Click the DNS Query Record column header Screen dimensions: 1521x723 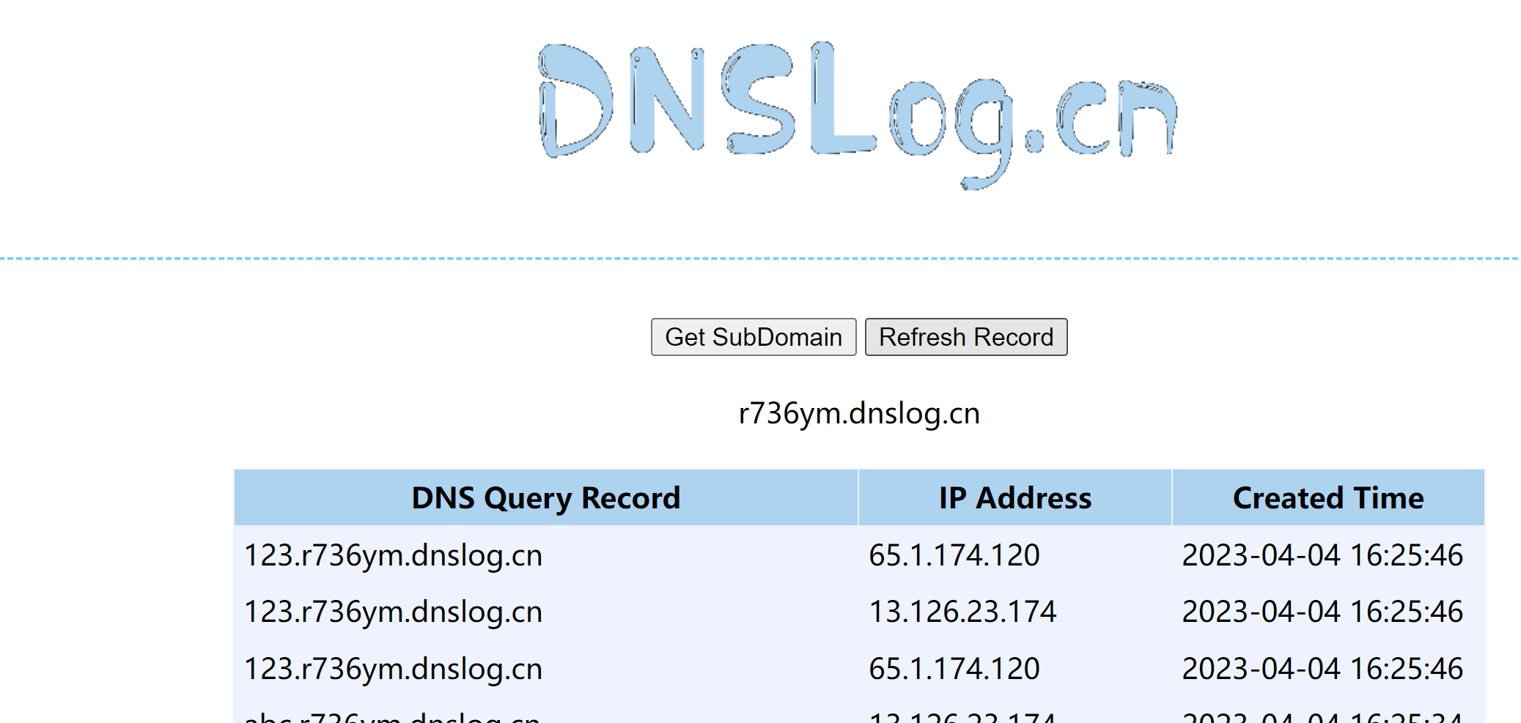coord(546,497)
